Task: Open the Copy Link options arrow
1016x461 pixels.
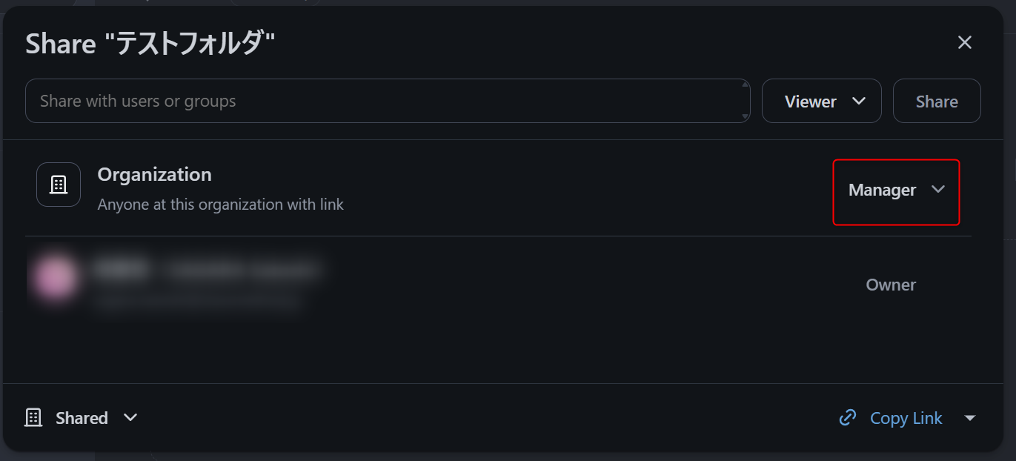Action: [x=970, y=418]
